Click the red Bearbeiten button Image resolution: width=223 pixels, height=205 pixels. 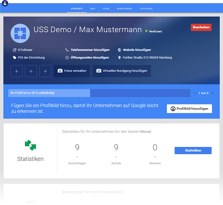click(x=201, y=27)
